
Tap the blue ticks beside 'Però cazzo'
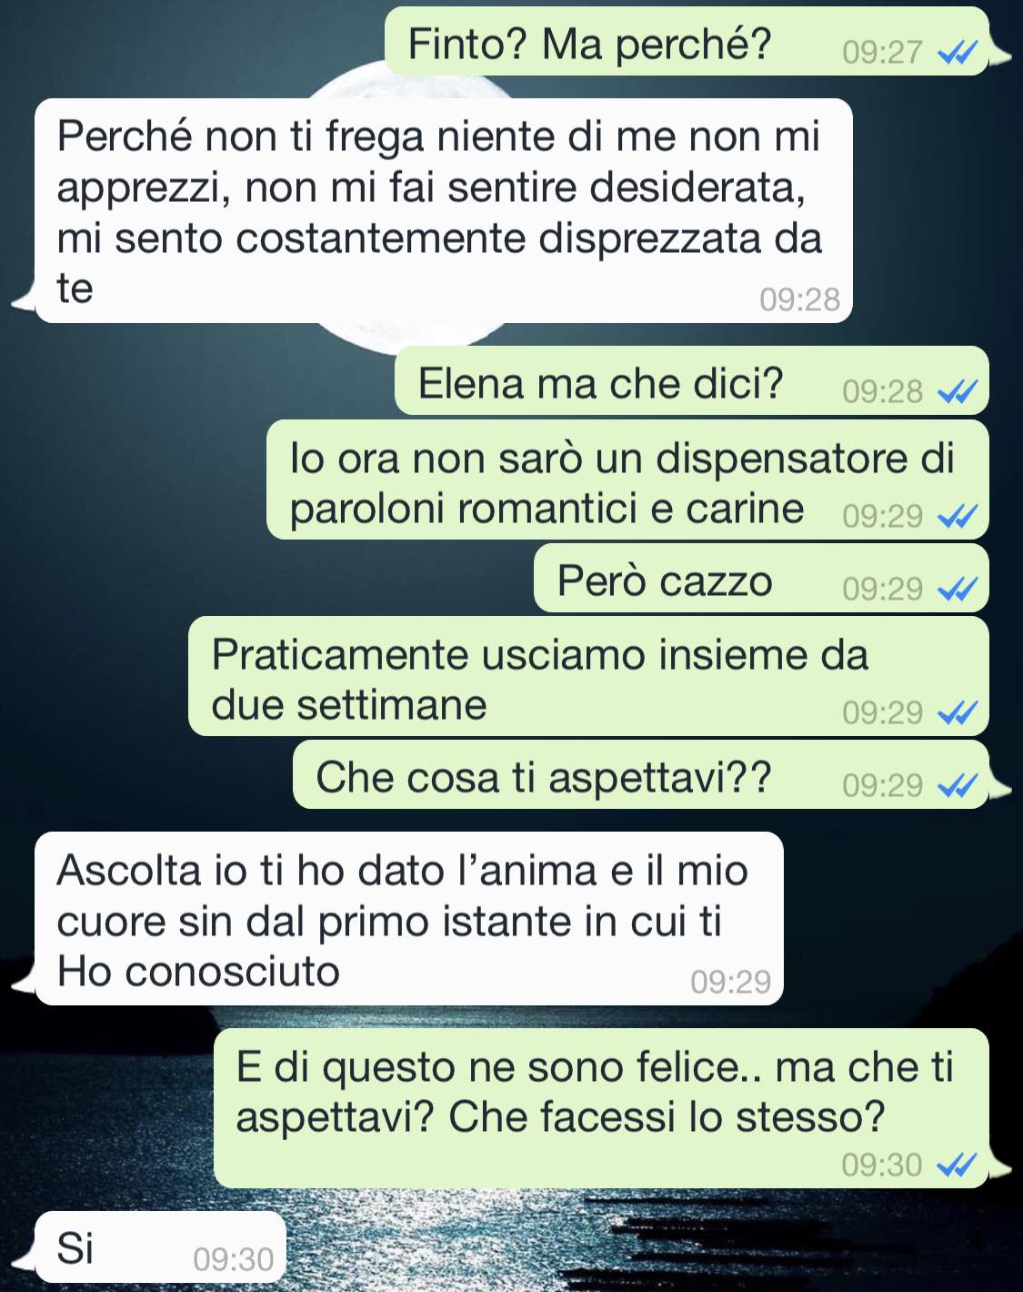tap(958, 590)
